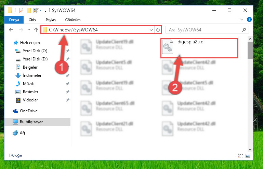Open OneDrive in the sidebar

(29, 111)
